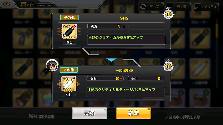
Task: Click the 命中 15 stat bar
Action: (x=146, y=78)
